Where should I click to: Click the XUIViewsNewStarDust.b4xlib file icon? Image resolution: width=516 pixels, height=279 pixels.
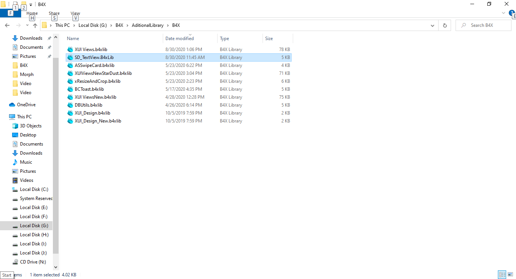70,73
